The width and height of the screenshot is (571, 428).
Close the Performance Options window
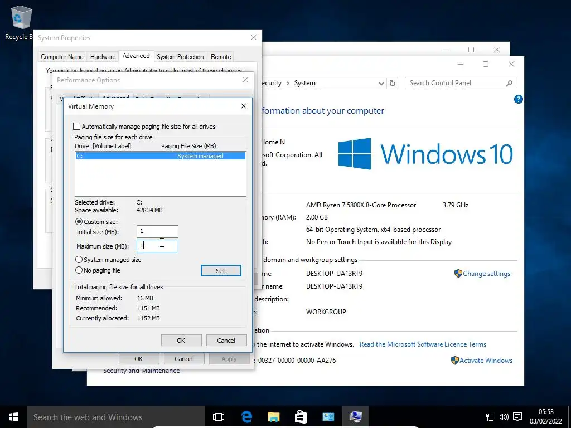tap(245, 80)
